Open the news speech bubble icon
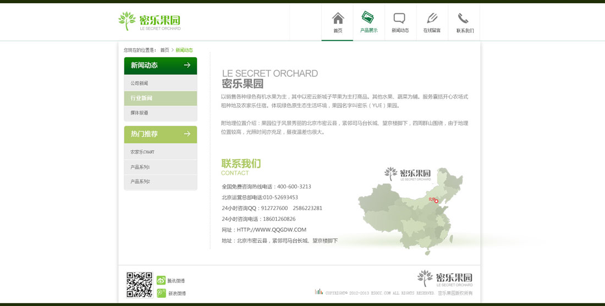Screen dimensions: 605x306 [x=399, y=18]
